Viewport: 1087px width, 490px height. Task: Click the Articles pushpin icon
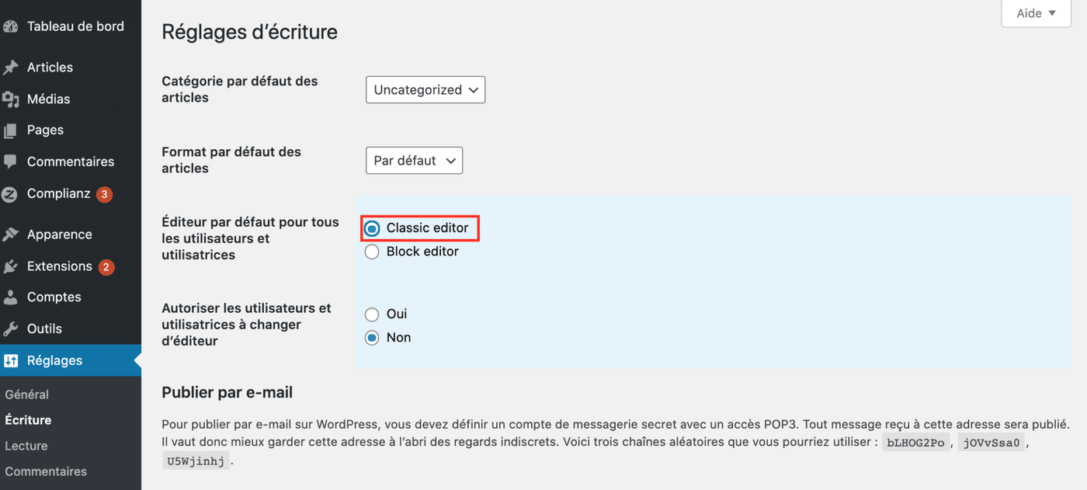(10, 68)
